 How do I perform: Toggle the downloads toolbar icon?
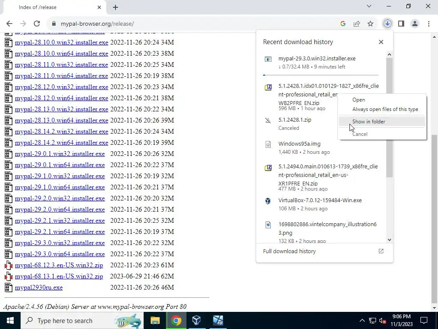[388, 24]
